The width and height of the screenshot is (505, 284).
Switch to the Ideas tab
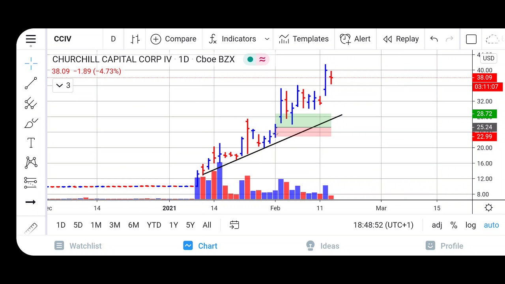pos(323,246)
